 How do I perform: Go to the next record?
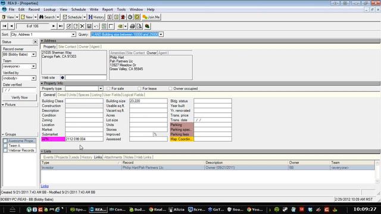click(54, 26)
